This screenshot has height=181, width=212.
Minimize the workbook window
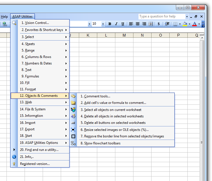point(191,17)
